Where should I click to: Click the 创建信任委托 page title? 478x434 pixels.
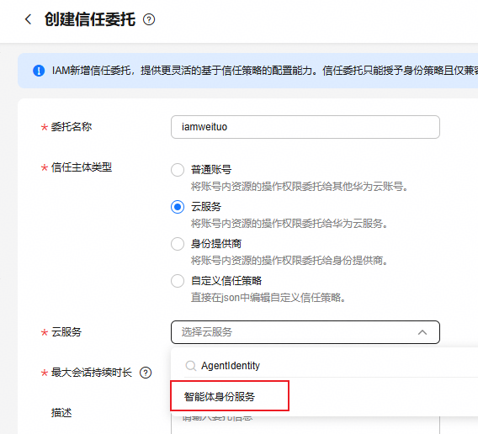point(90,19)
